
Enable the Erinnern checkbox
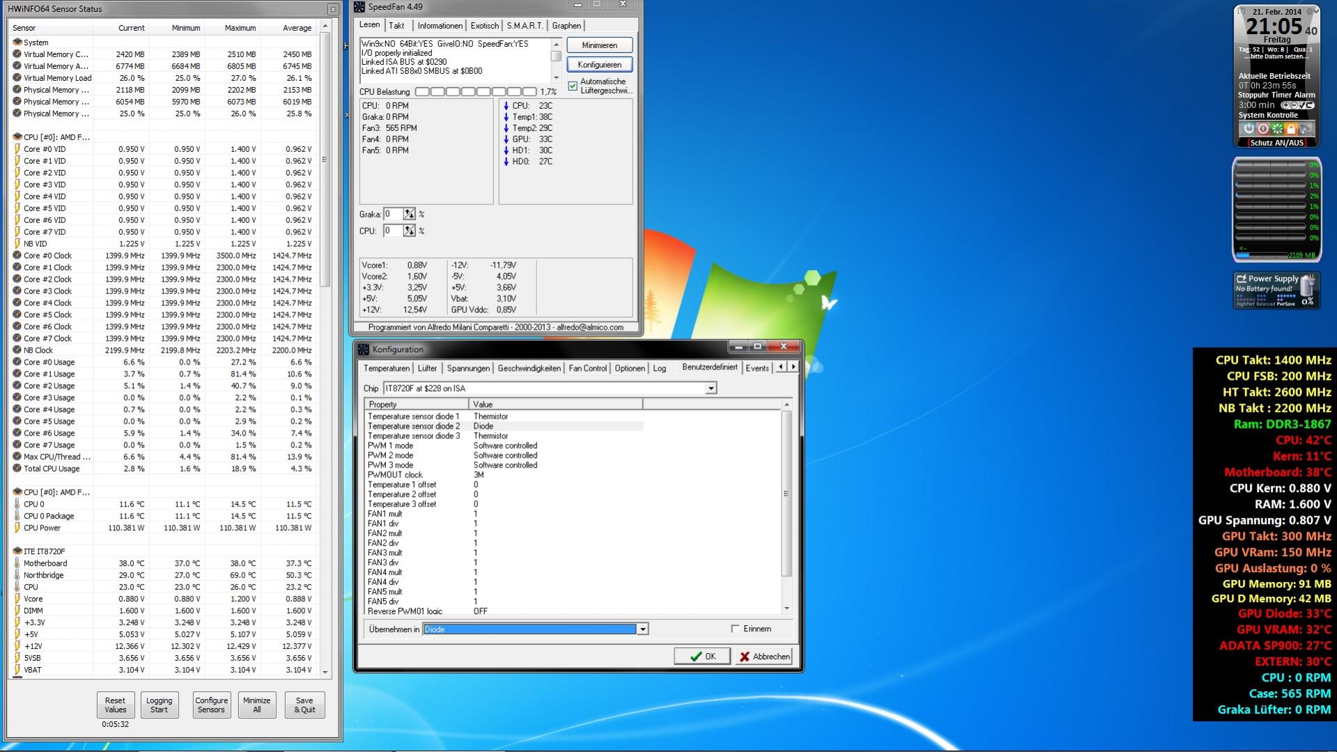tap(735, 629)
